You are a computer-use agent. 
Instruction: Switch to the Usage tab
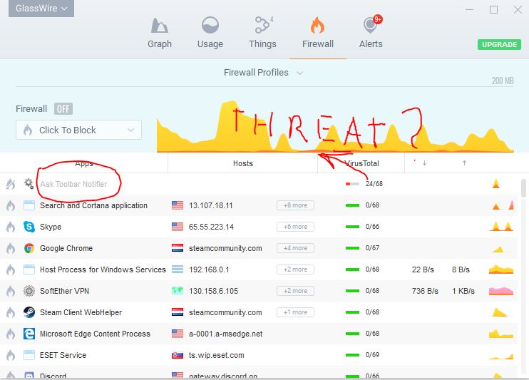(x=210, y=33)
